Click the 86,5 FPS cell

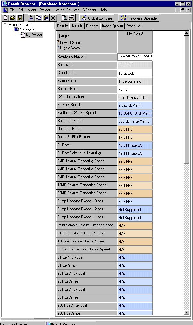135,161
